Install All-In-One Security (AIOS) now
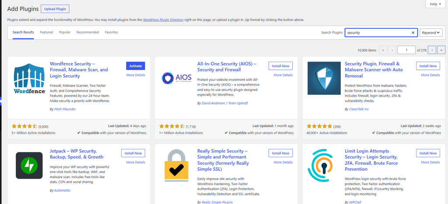 (x=280, y=66)
